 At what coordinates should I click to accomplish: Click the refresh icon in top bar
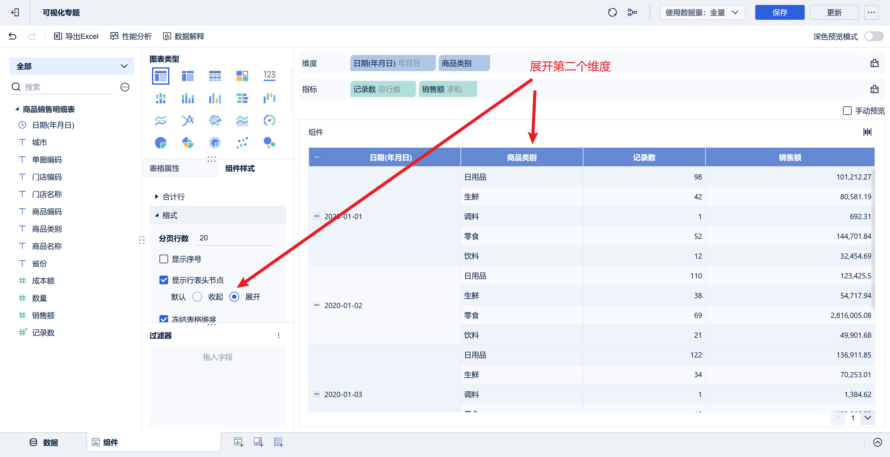(612, 13)
